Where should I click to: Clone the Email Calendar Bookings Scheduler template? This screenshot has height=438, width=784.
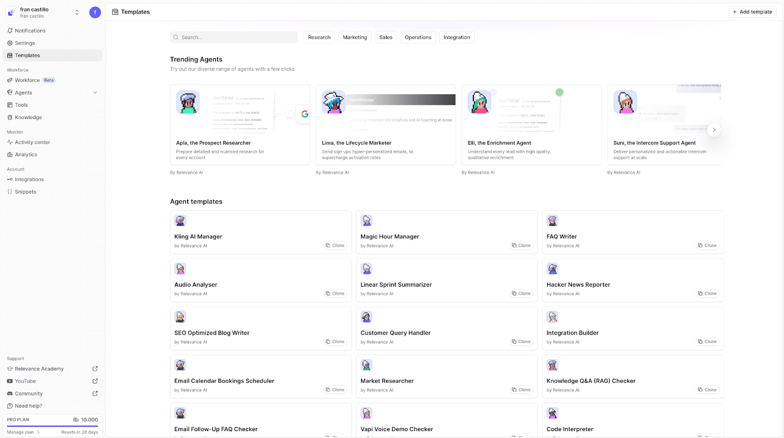pyautogui.click(x=335, y=390)
